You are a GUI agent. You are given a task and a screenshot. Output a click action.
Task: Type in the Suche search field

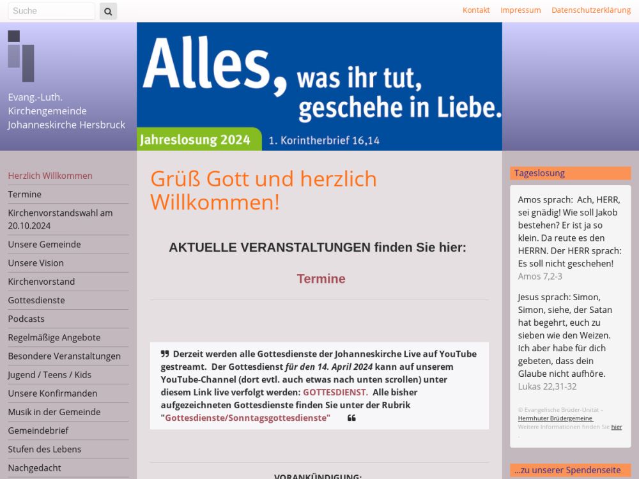tap(51, 11)
